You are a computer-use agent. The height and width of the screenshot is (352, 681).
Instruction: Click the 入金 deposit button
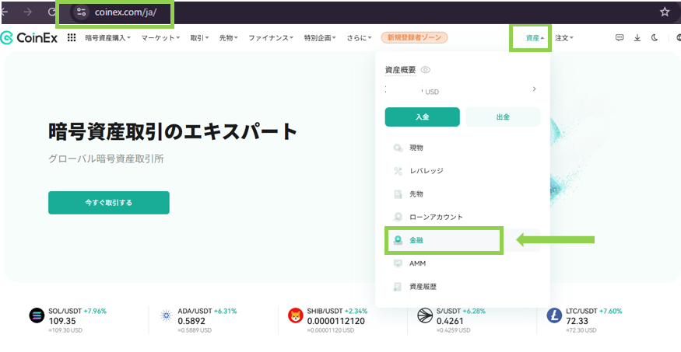422,117
